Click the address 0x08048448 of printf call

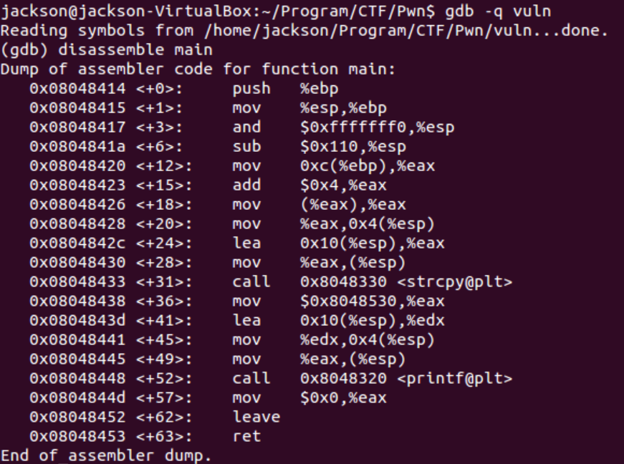coord(77,379)
